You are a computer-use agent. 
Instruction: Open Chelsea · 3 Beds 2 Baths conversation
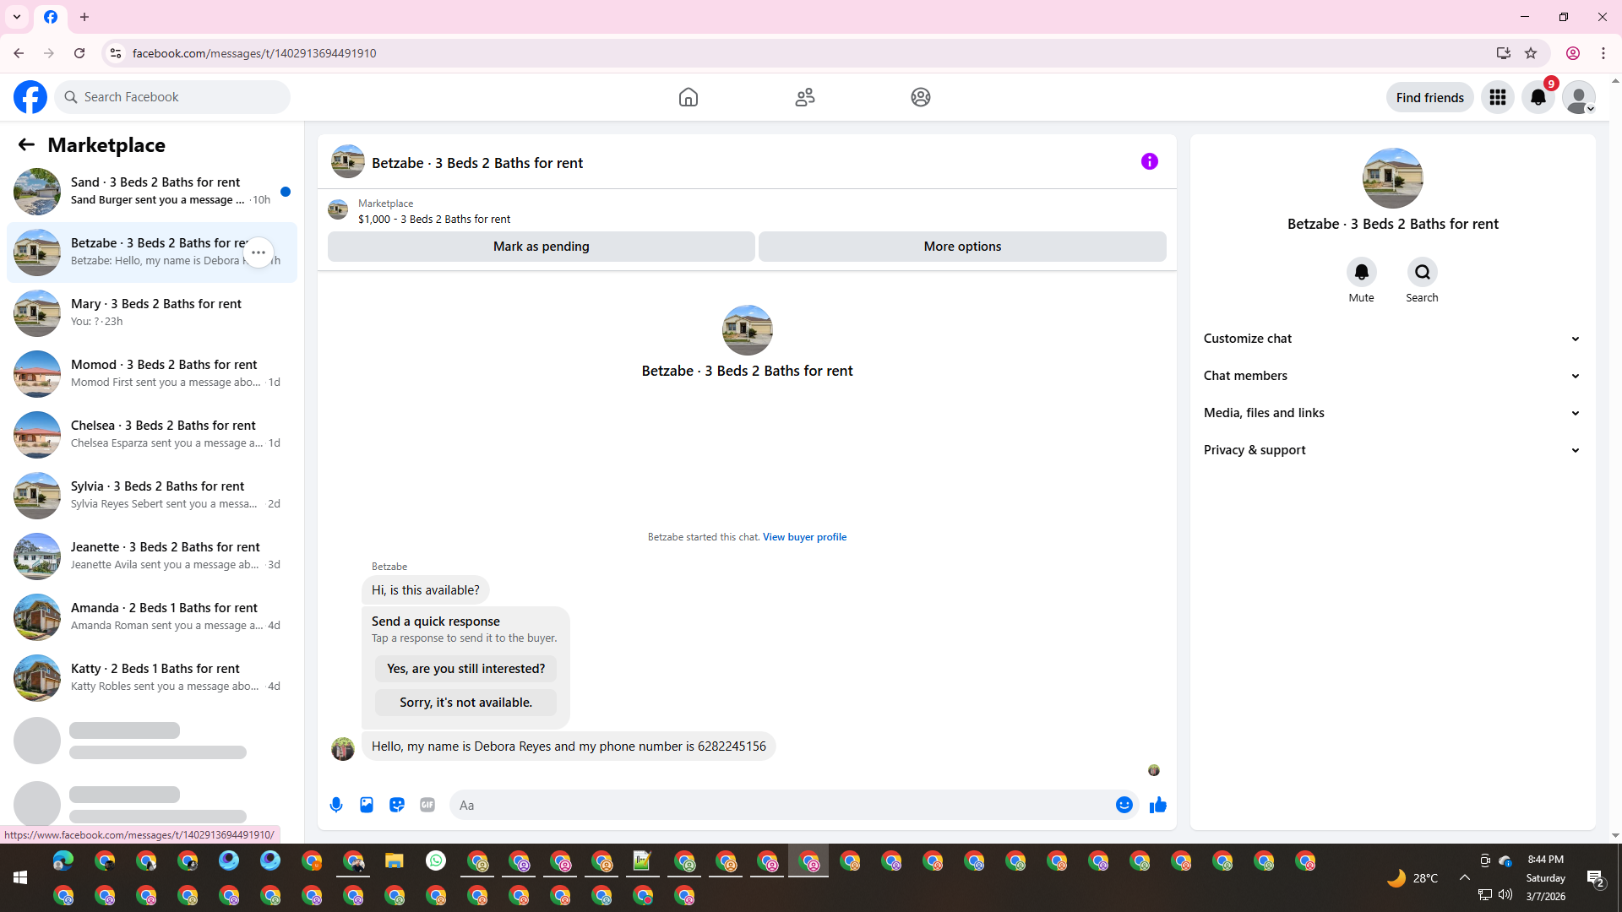[x=152, y=435]
